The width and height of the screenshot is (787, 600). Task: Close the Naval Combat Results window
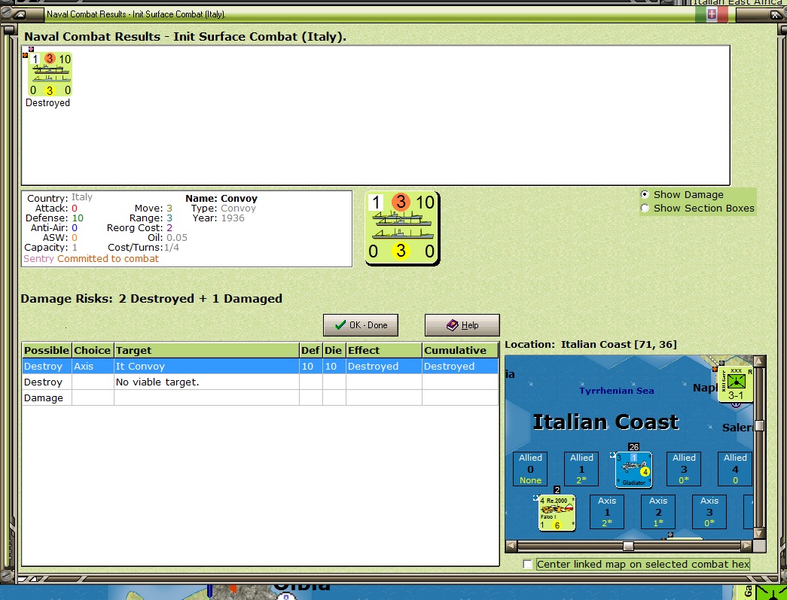click(774, 14)
